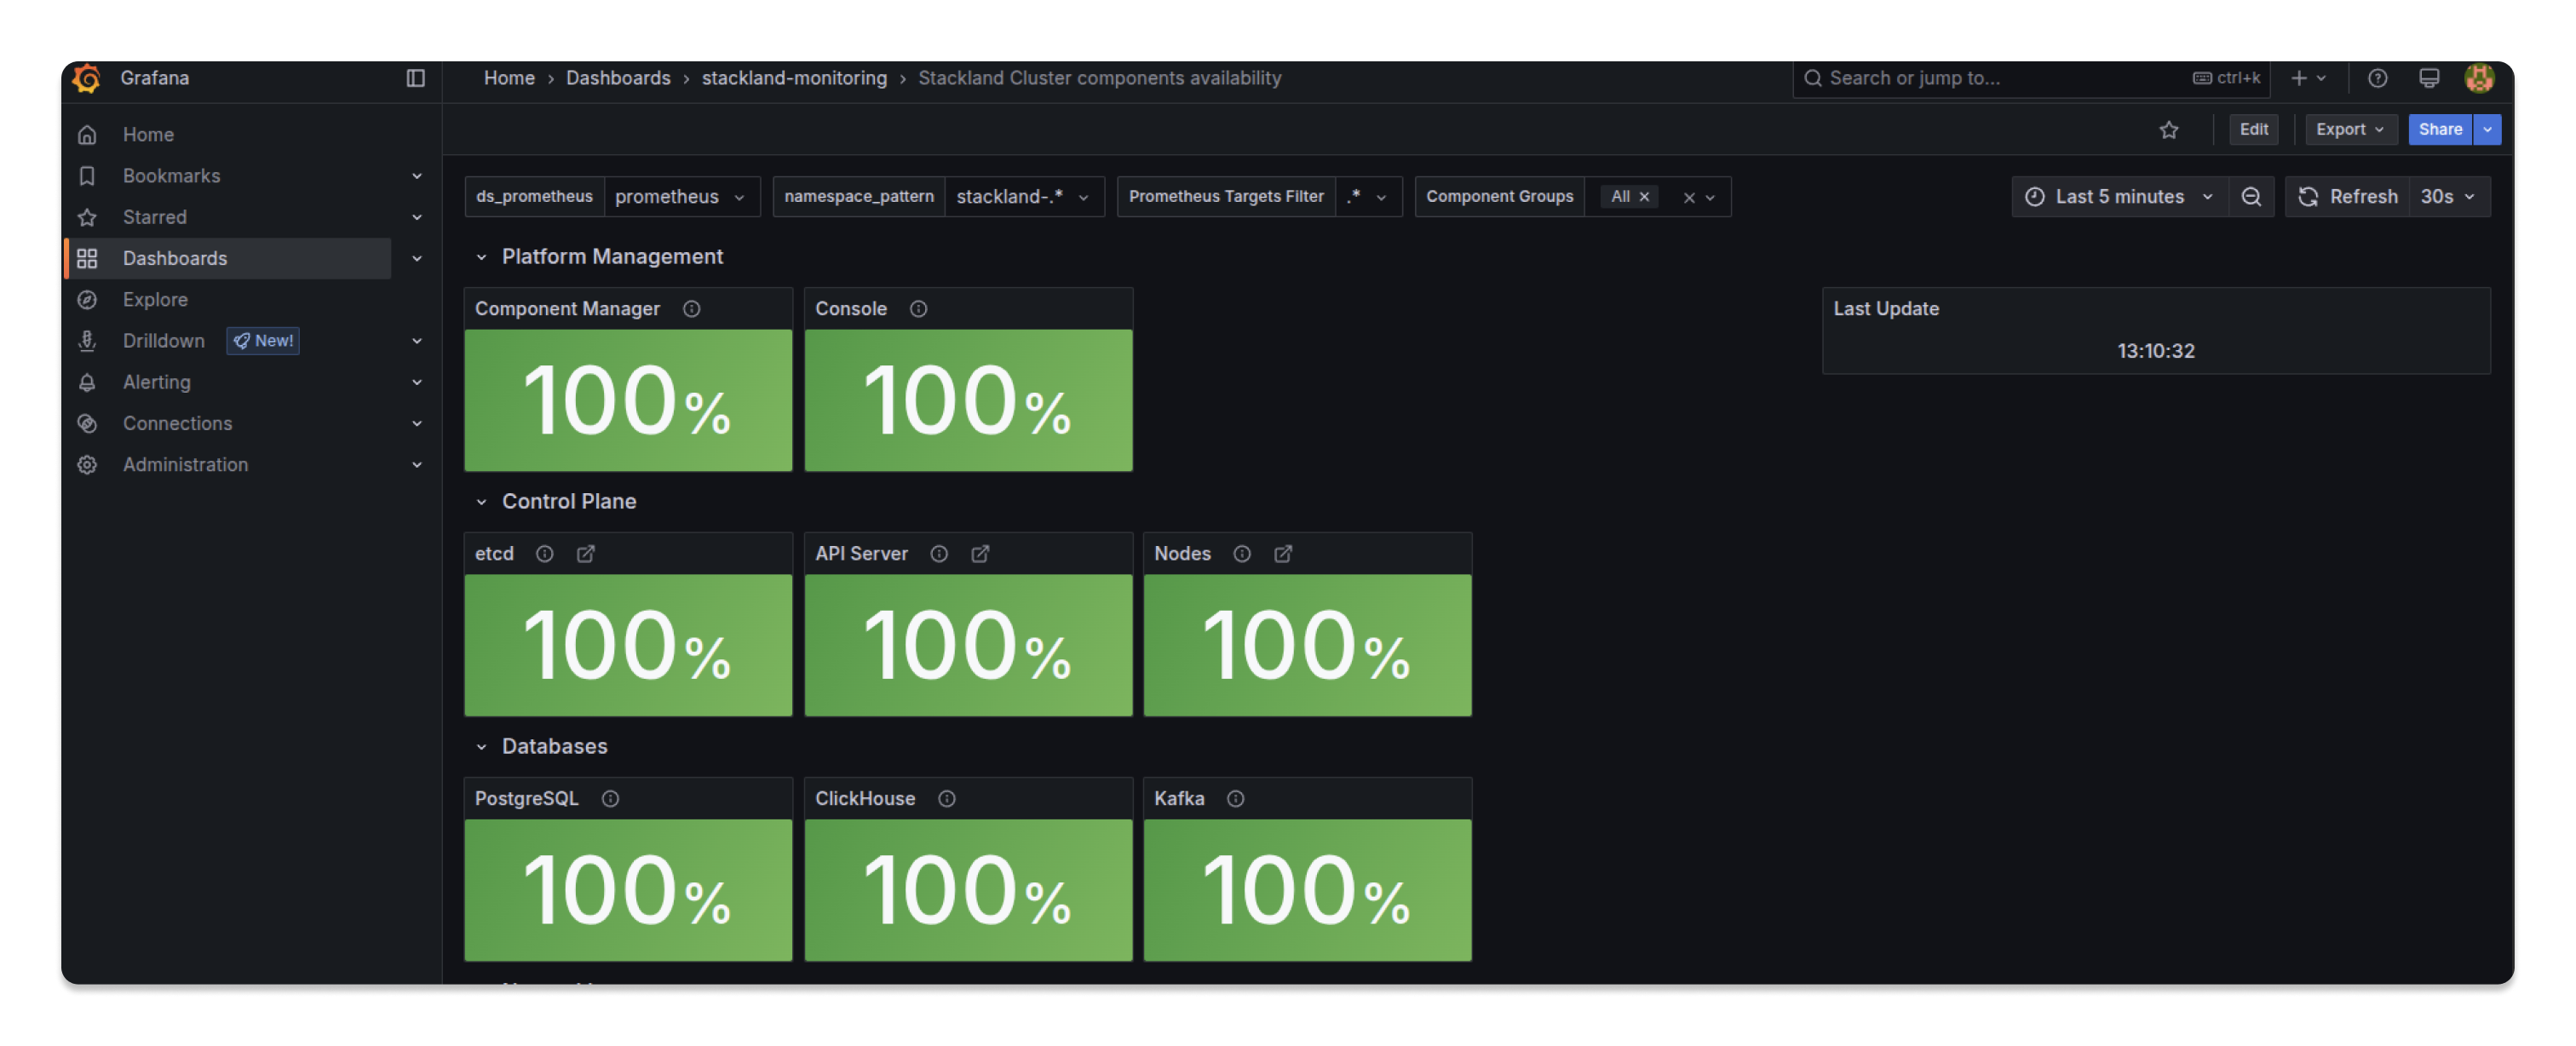The image size is (2576, 1046).
Task: Show ClickHouse panel info icon
Action: (946, 799)
